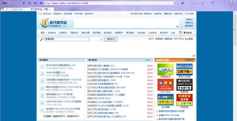This screenshot has height=121, width=237.
Task: Open the 金山毒霸2013 thumbnail
Action: [x=166, y=100]
